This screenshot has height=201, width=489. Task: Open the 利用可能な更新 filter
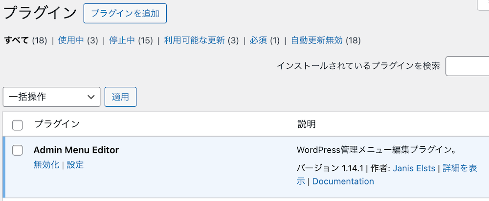[x=194, y=40]
